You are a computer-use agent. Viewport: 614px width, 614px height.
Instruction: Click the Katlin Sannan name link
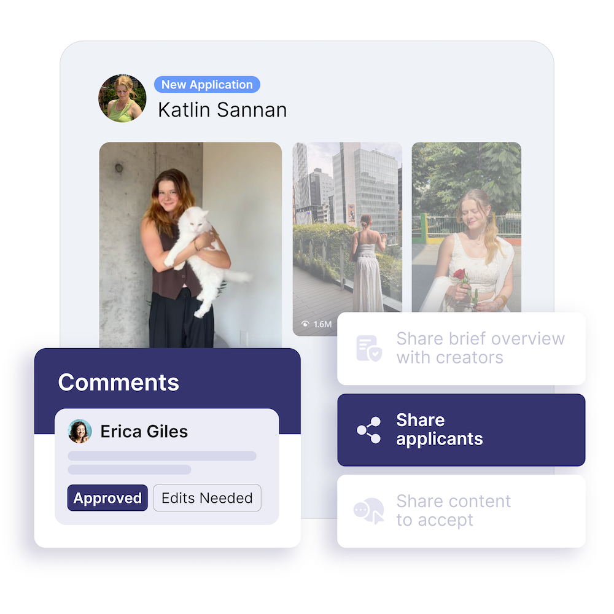point(222,110)
